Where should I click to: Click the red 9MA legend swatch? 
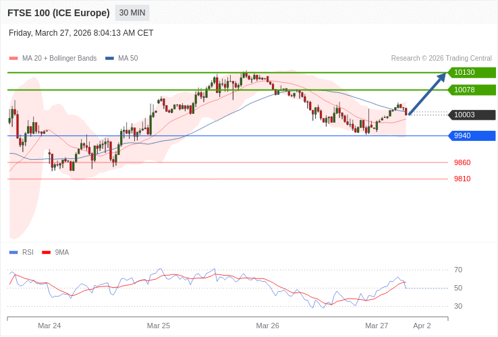[x=46, y=253]
